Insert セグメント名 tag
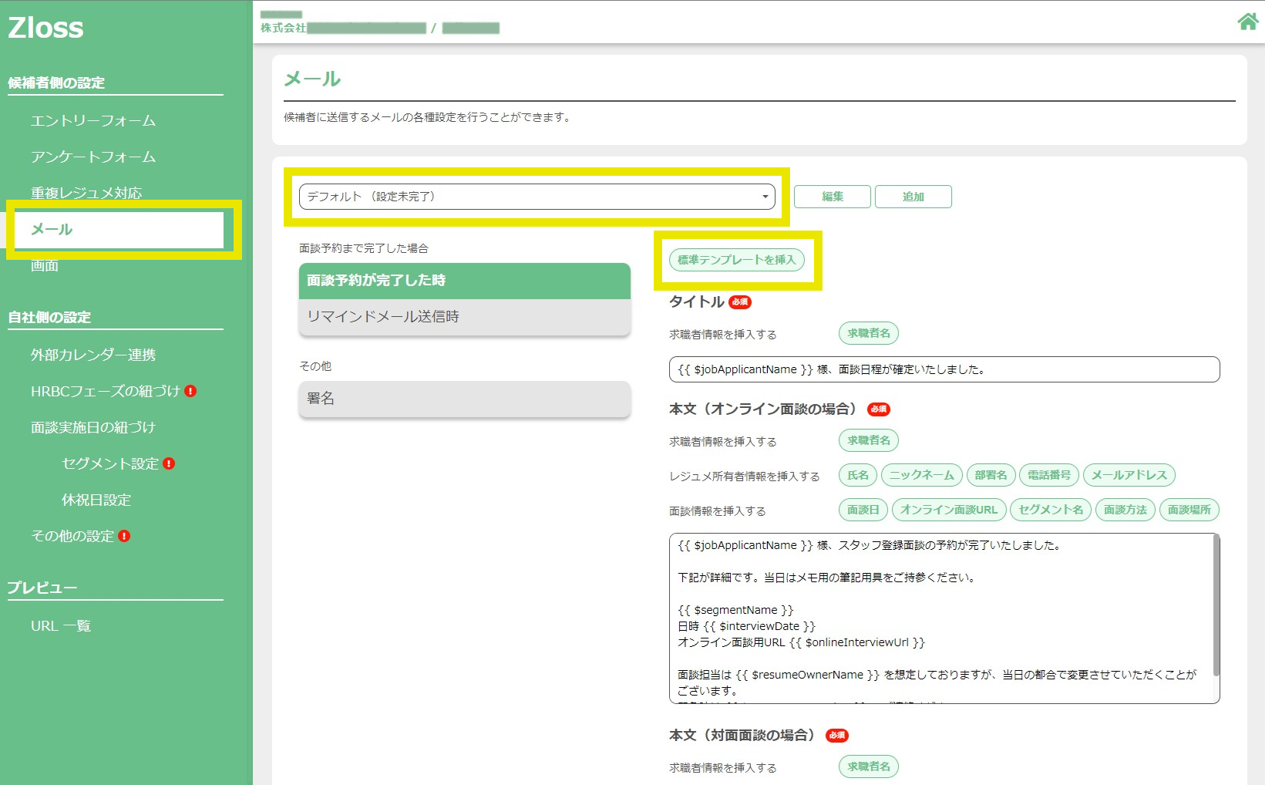Viewport: 1265px width, 785px height. tap(1051, 510)
